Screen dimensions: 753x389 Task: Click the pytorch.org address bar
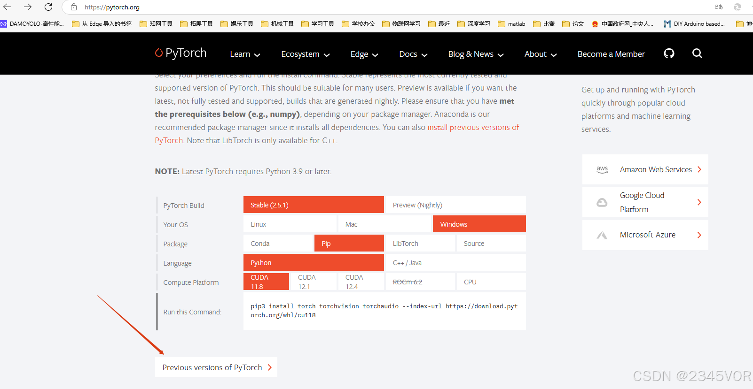[x=112, y=7]
